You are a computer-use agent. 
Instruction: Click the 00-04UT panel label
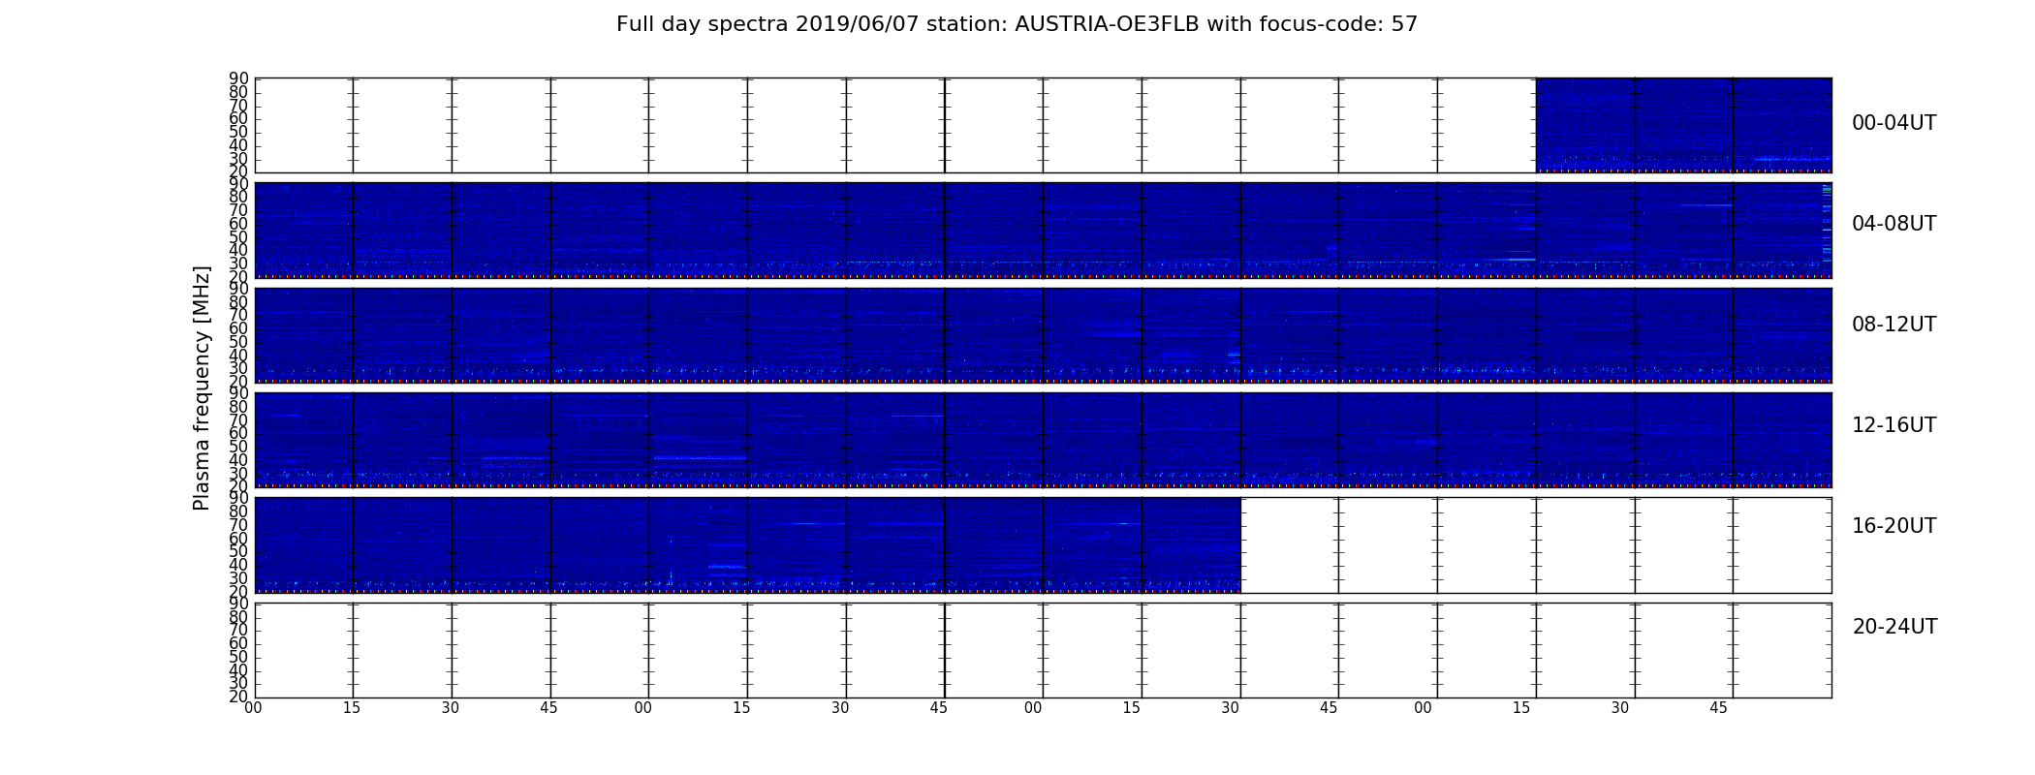click(x=1894, y=123)
